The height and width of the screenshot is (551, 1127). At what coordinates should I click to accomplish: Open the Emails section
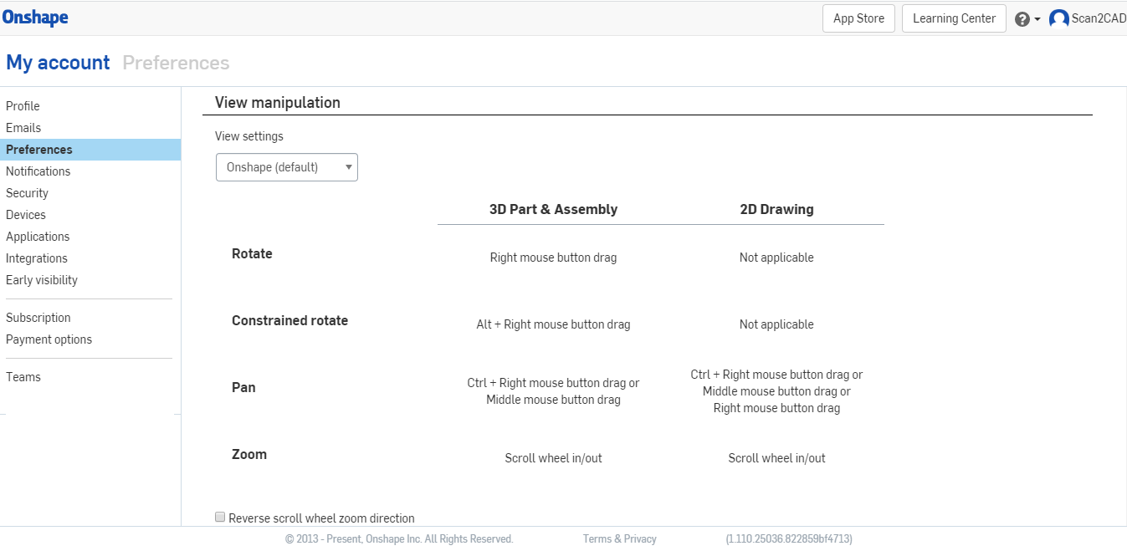[x=23, y=128]
